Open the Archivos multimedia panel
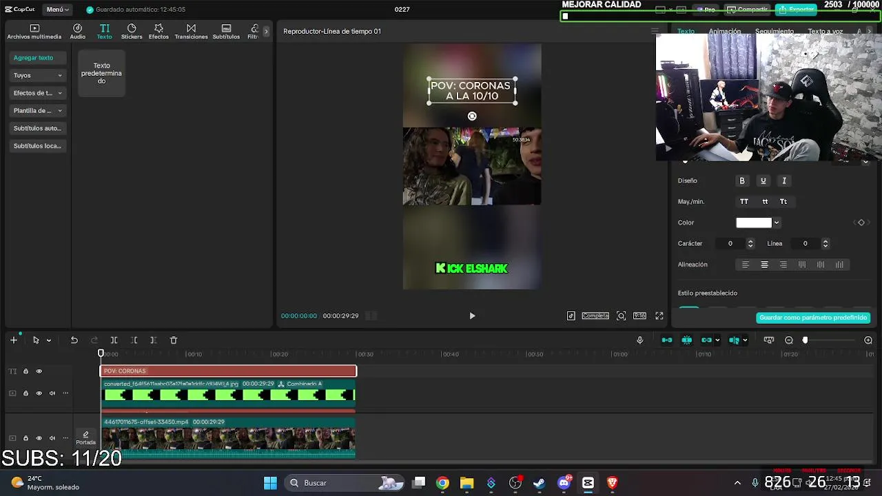This screenshot has width=882, height=496. tap(34, 32)
